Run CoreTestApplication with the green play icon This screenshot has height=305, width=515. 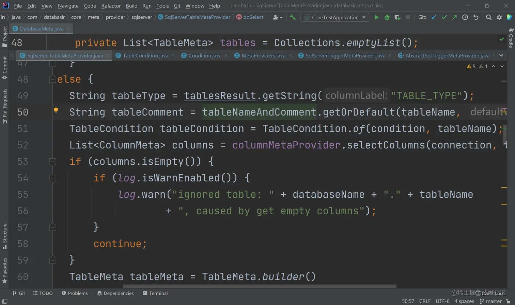[x=376, y=17]
